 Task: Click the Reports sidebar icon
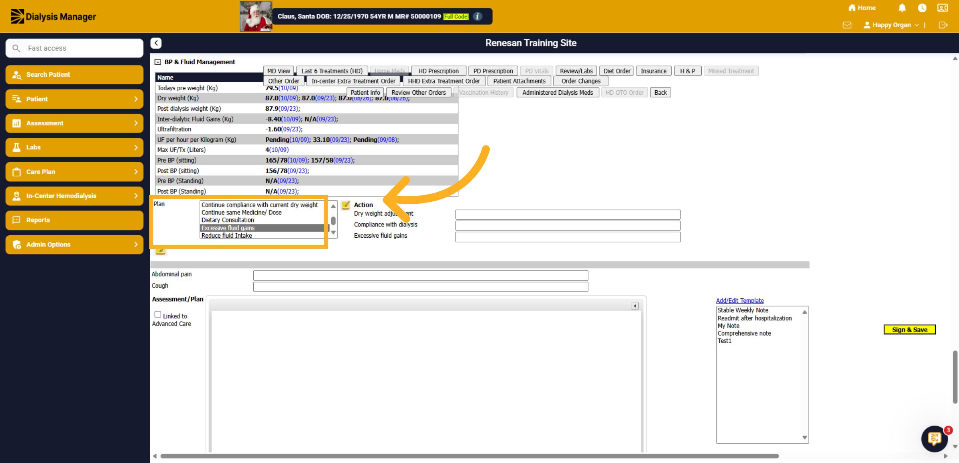tap(16, 220)
